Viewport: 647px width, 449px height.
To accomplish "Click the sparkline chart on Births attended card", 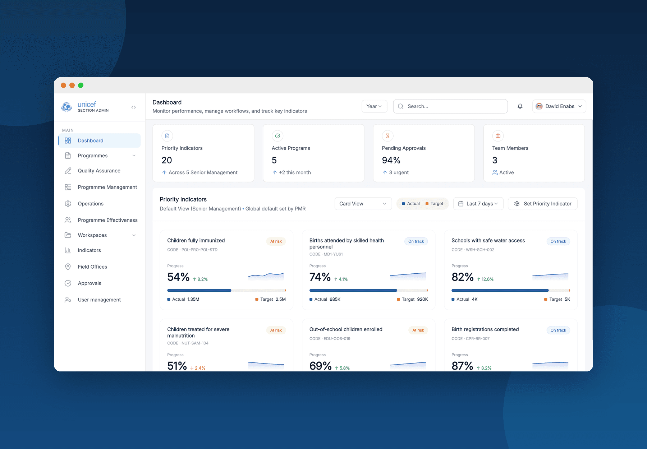I will tap(408, 276).
